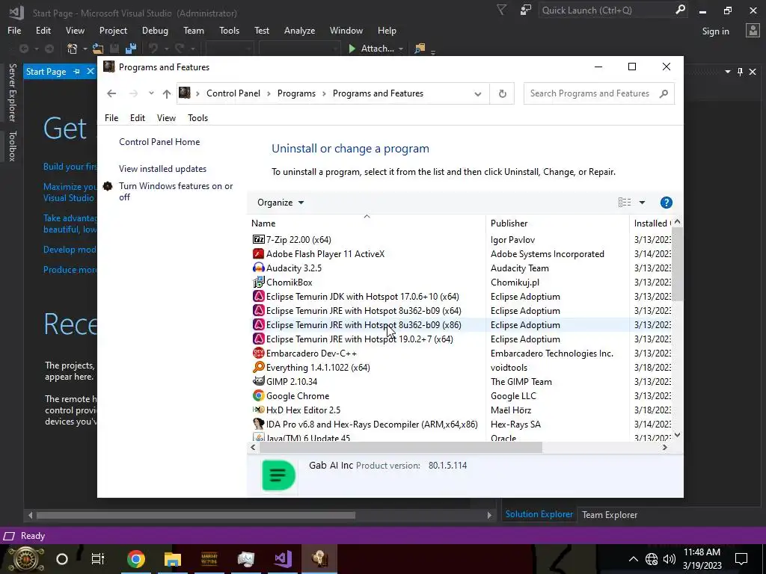This screenshot has width=766, height=574.
Task: Click the HxD Hex Editor icon
Action: (x=258, y=410)
